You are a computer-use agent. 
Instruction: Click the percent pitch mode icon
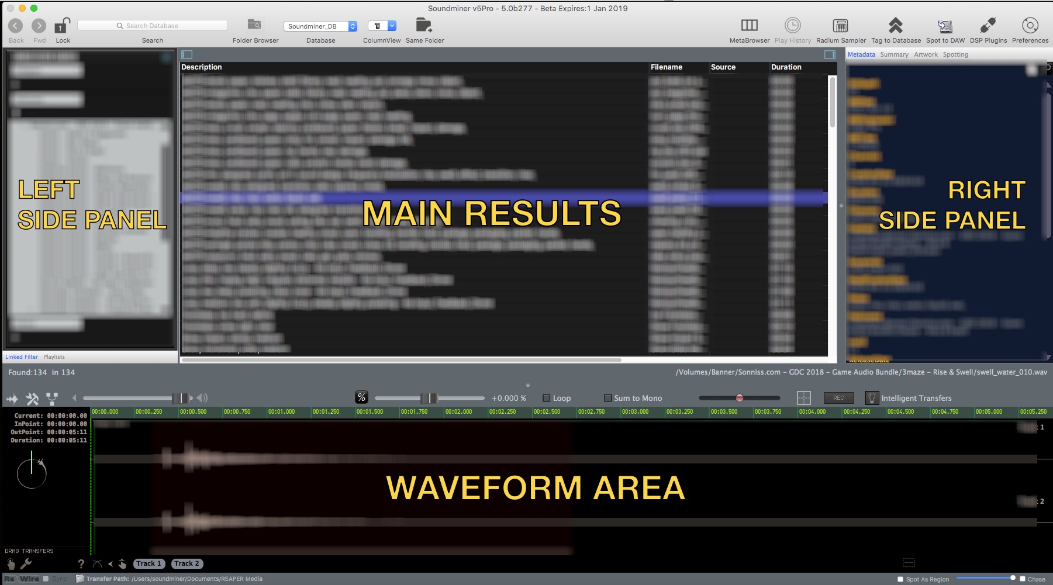click(361, 397)
